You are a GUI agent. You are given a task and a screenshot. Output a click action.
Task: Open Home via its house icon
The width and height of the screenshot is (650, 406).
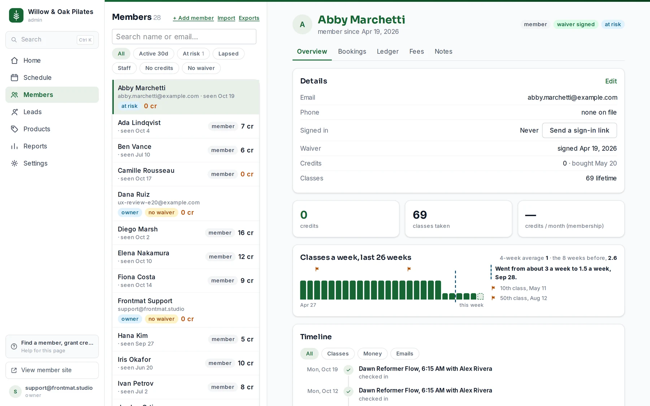14,61
